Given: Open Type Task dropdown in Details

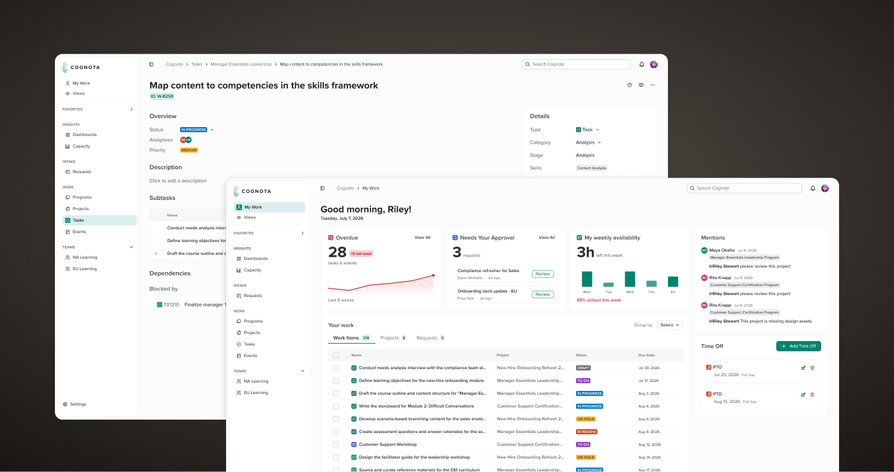Looking at the screenshot, I should 587,130.
